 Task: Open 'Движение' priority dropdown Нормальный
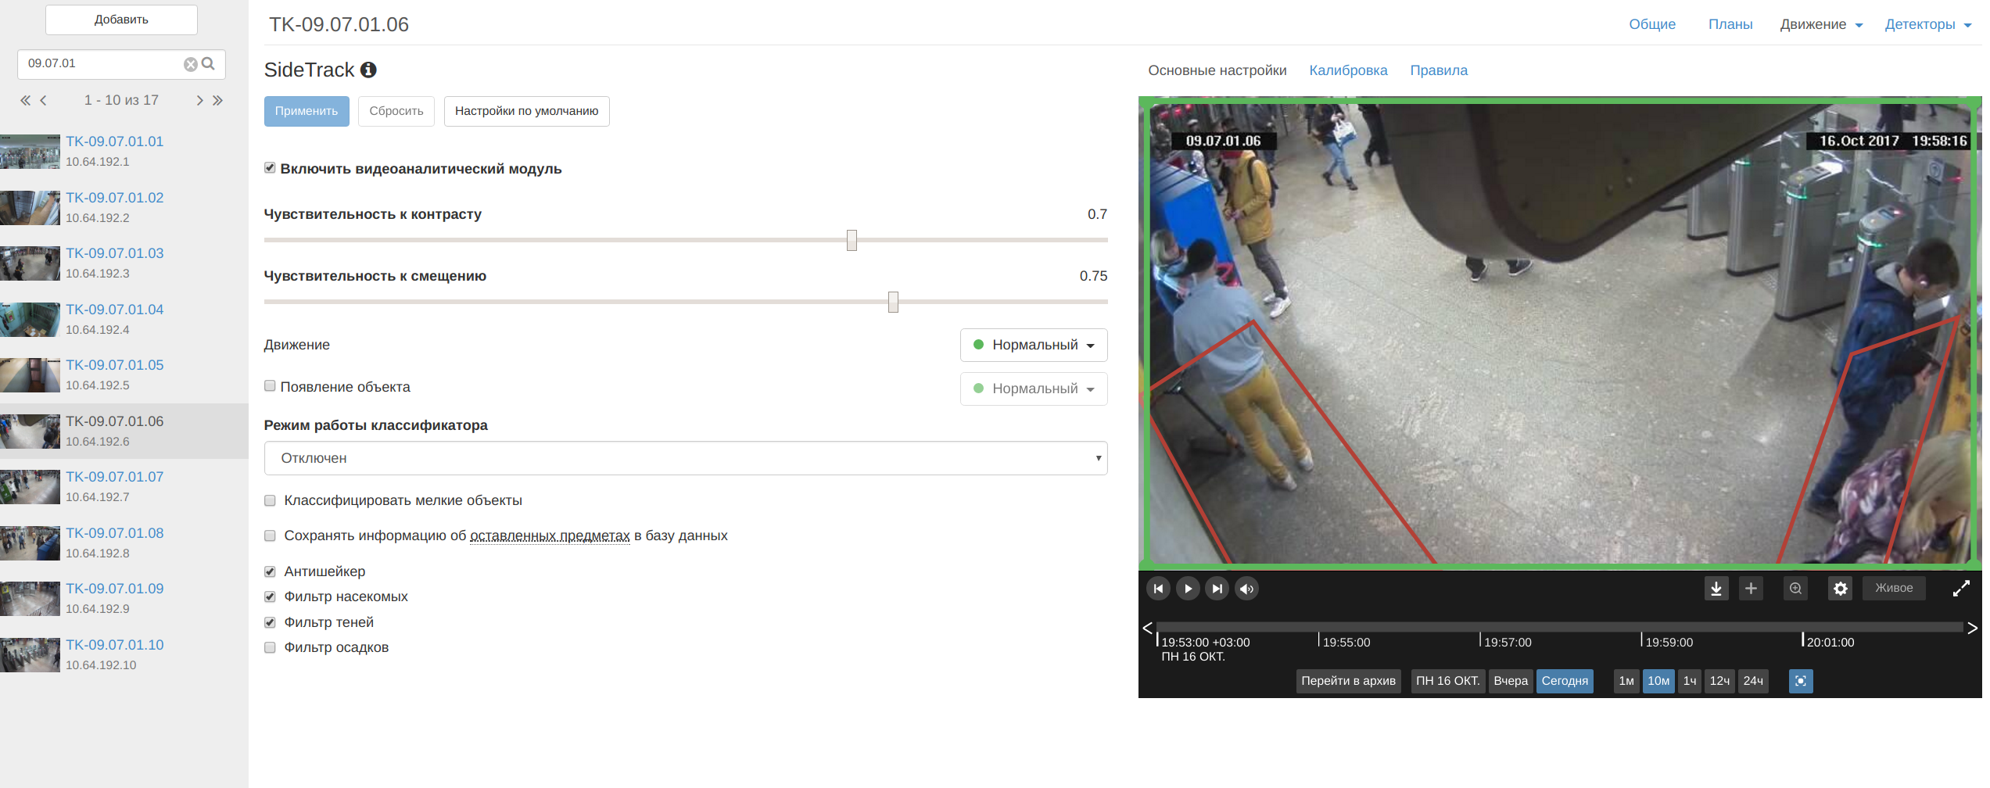[1034, 345]
